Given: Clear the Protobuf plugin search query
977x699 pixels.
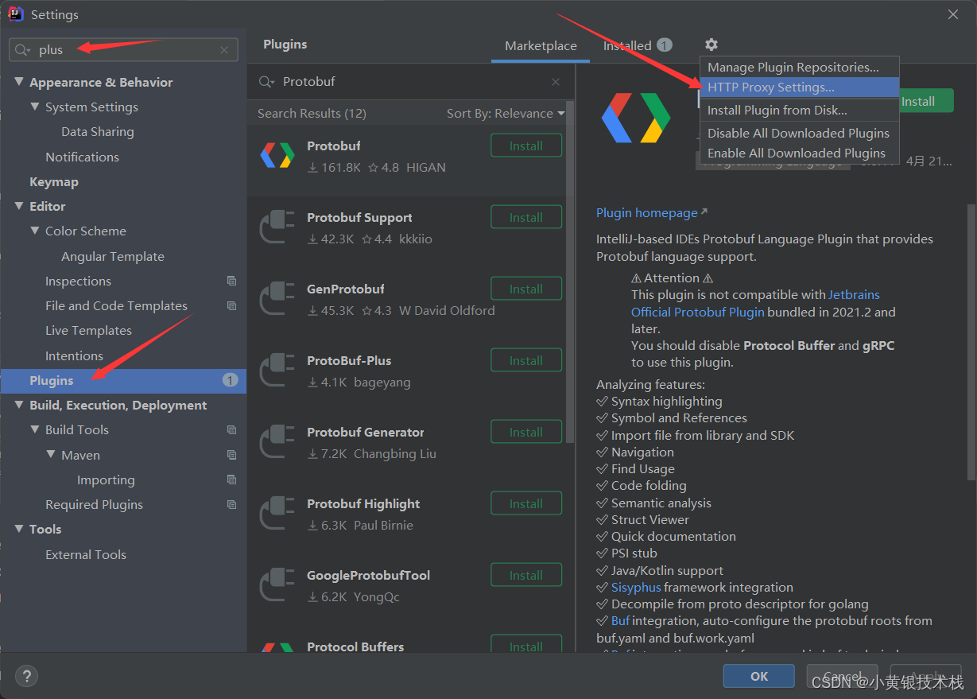Looking at the screenshot, I should tap(556, 82).
